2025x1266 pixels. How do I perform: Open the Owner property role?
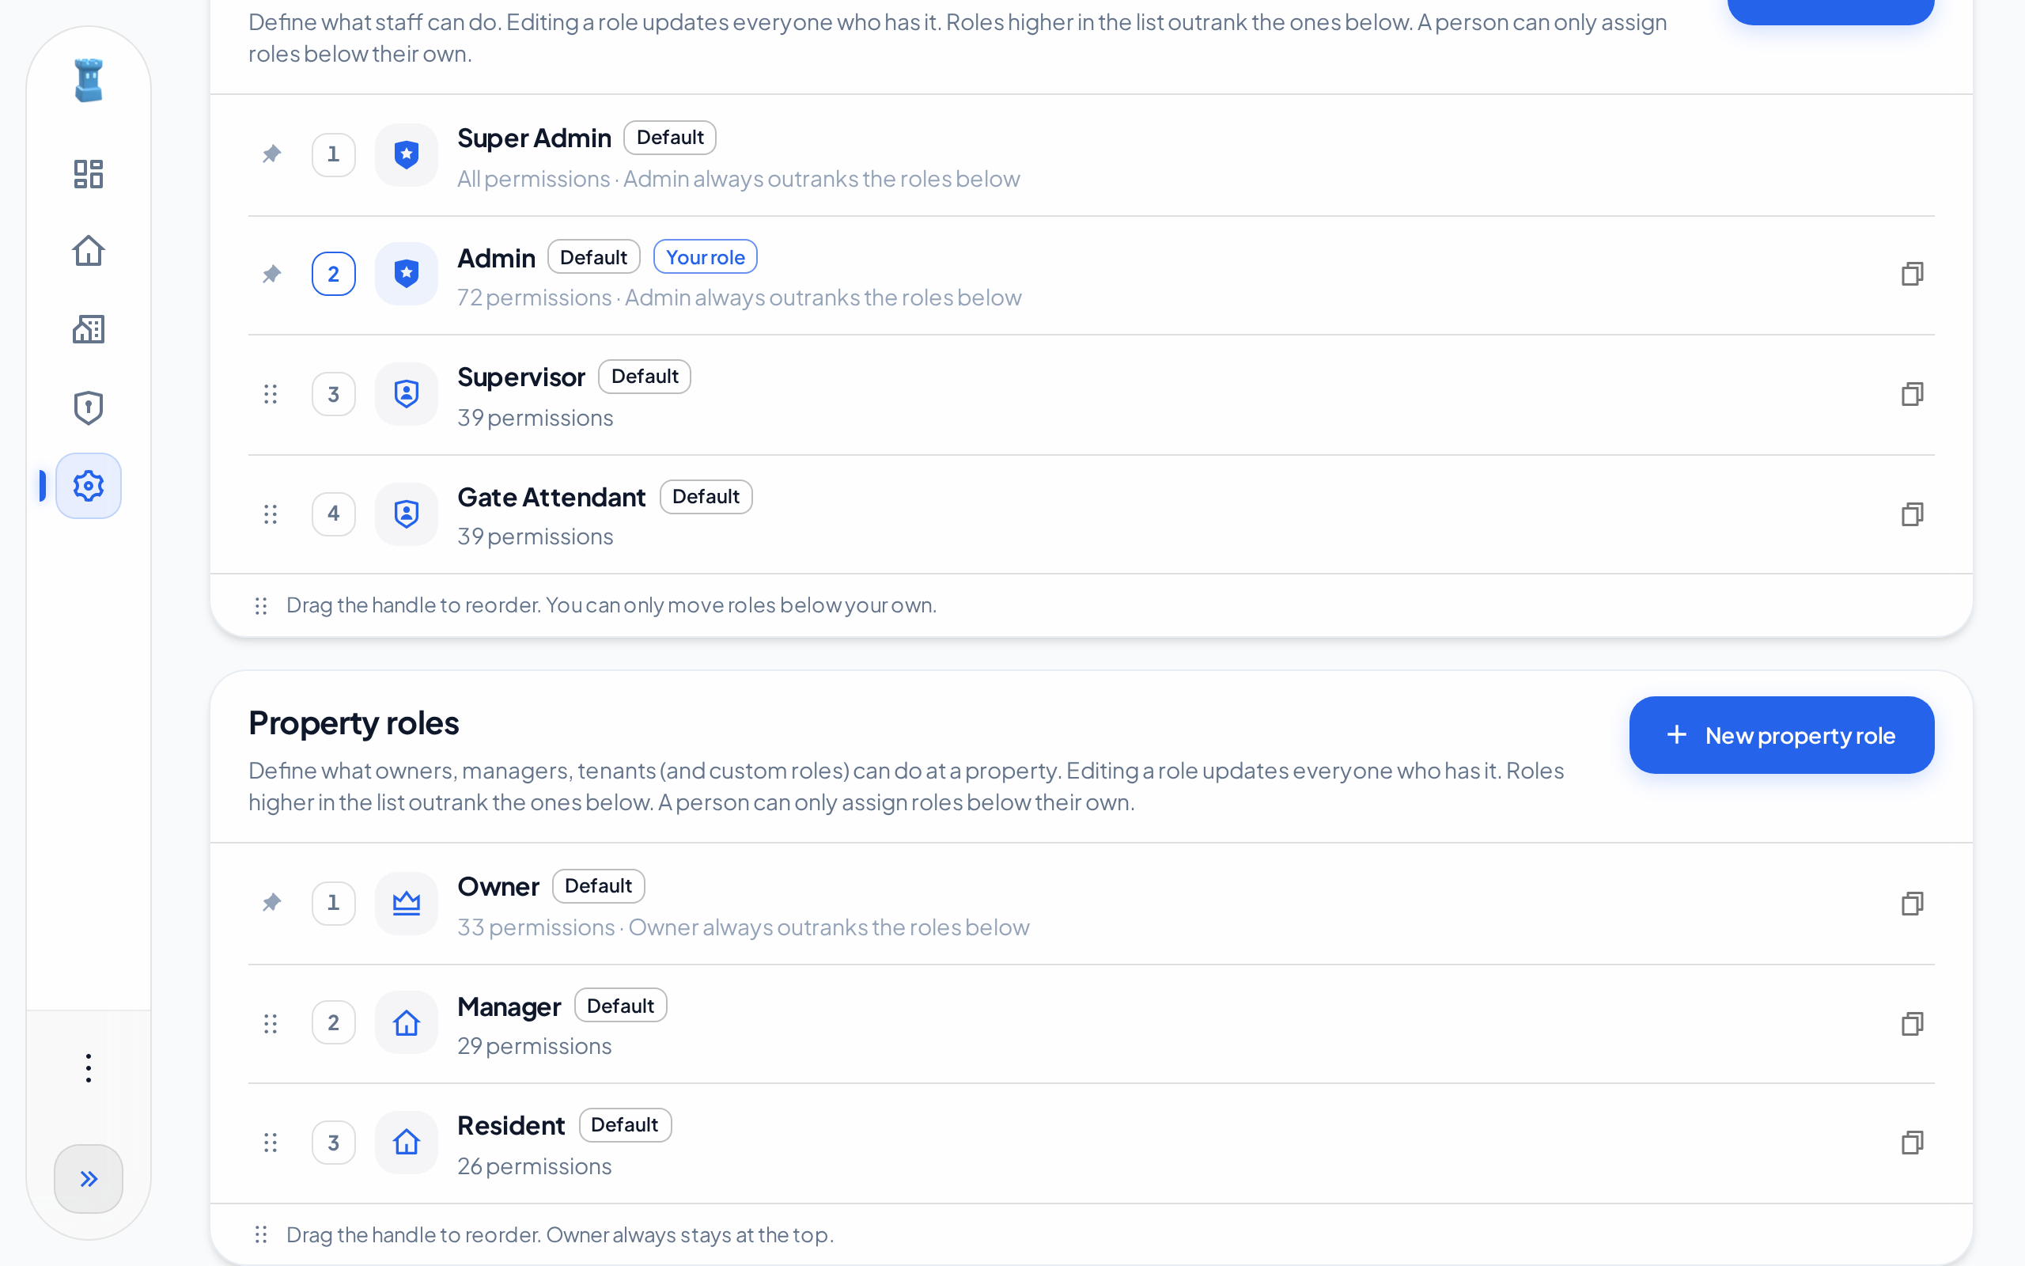tap(1091, 904)
